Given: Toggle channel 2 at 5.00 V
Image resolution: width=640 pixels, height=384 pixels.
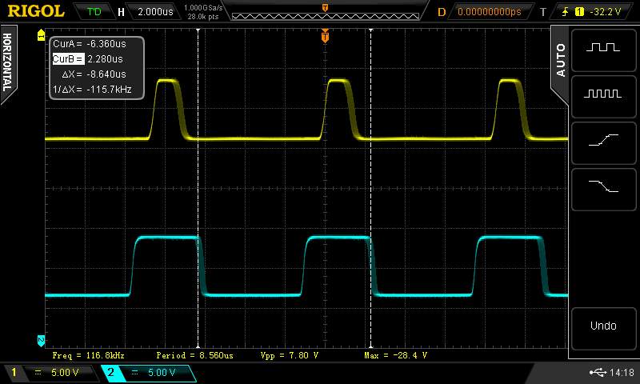Looking at the screenshot, I should point(146,373).
